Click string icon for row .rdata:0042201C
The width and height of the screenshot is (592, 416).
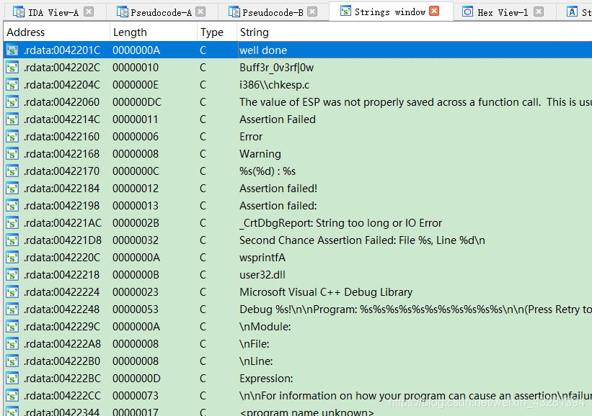pyautogui.click(x=12, y=50)
